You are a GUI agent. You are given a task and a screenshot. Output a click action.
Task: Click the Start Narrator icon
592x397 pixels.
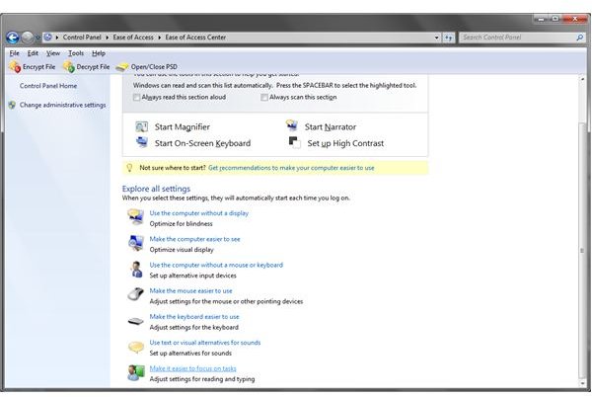pos(292,125)
